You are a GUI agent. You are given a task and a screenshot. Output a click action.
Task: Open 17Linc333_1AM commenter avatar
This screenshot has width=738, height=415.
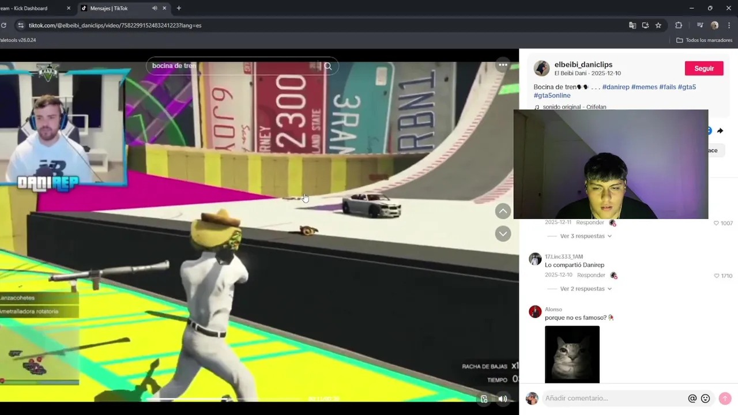coord(535,259)
